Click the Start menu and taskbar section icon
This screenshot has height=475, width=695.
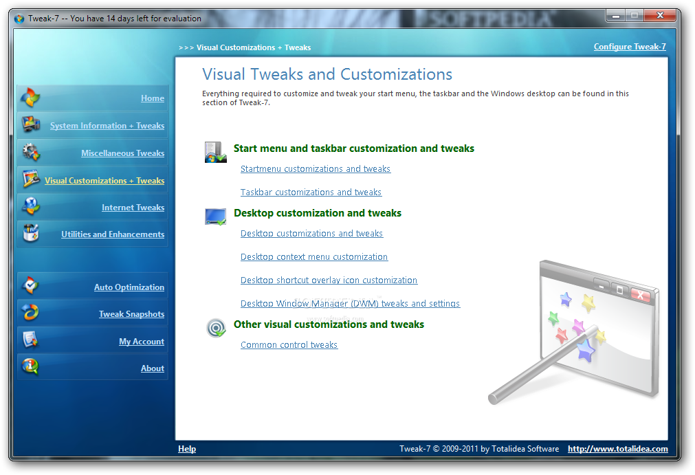pyautogui.click(x=215, y=152)
